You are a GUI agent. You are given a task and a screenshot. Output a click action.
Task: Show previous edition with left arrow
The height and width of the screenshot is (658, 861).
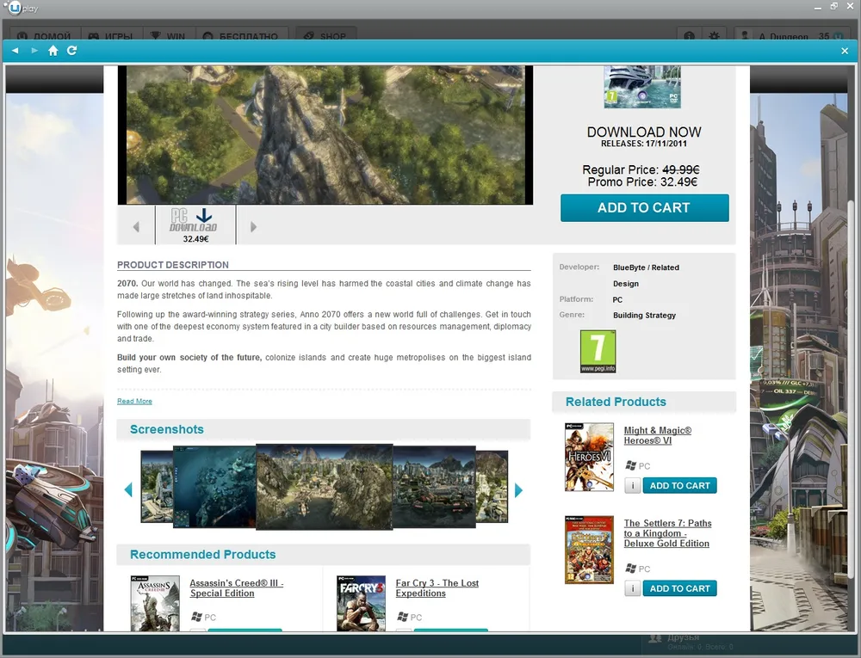point(136,227)
